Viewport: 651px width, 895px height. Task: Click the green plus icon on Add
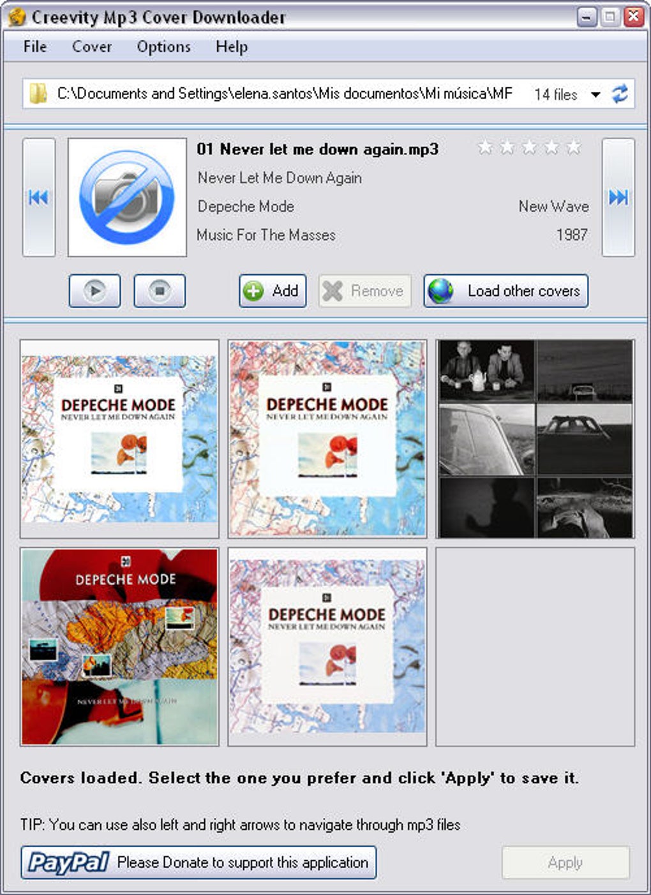pos(253,292)
